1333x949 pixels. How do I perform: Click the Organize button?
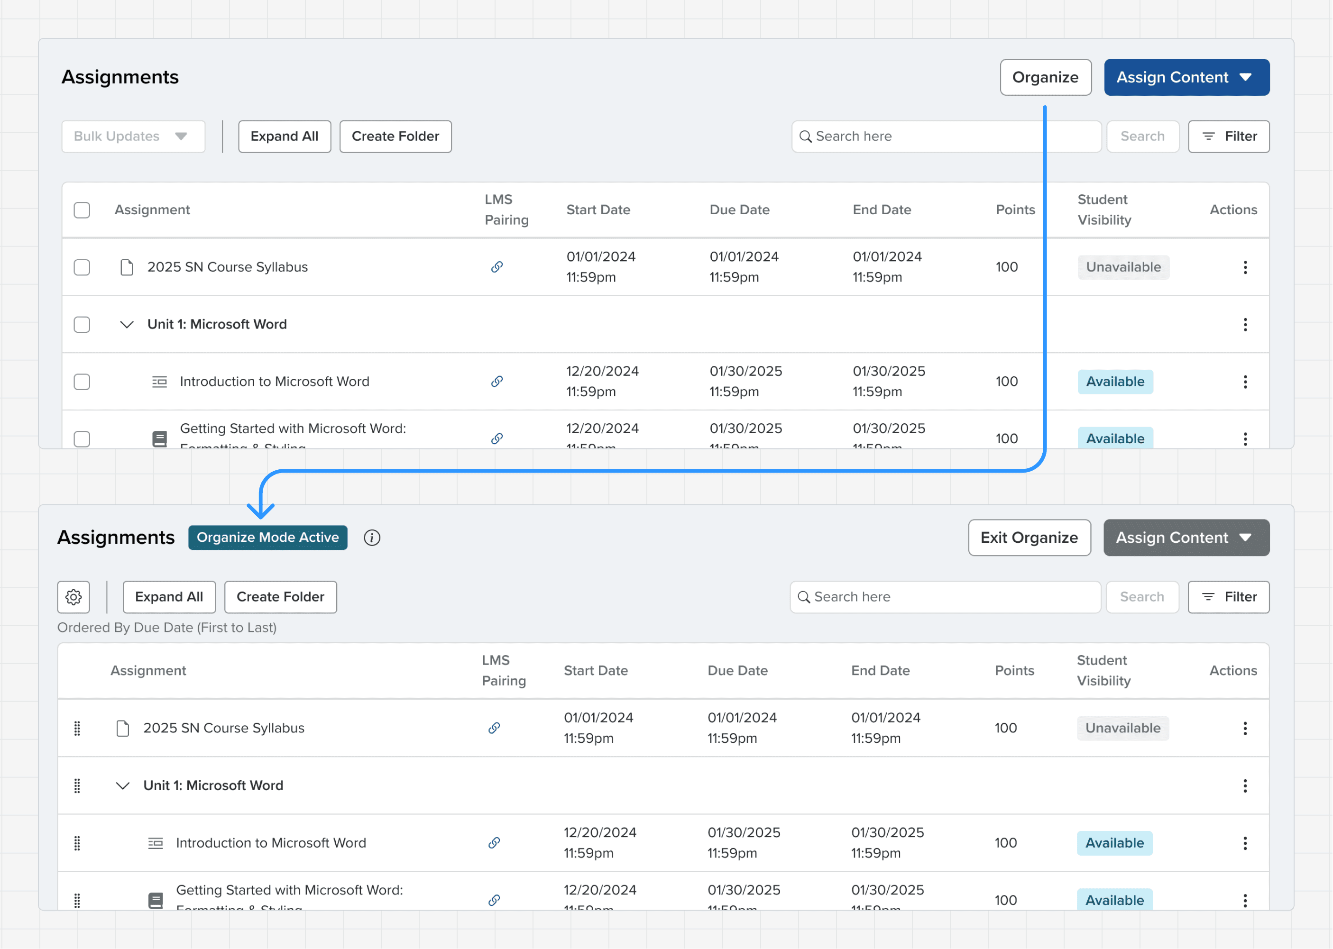point(1045,77)
